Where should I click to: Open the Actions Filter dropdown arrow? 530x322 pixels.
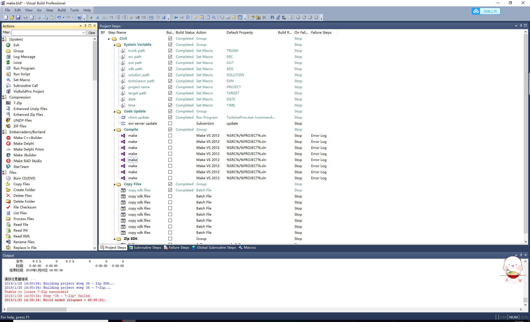tap(83, 33)
